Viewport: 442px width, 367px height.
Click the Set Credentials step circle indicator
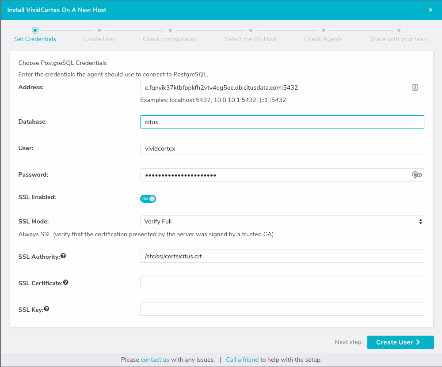pos(35,30)
